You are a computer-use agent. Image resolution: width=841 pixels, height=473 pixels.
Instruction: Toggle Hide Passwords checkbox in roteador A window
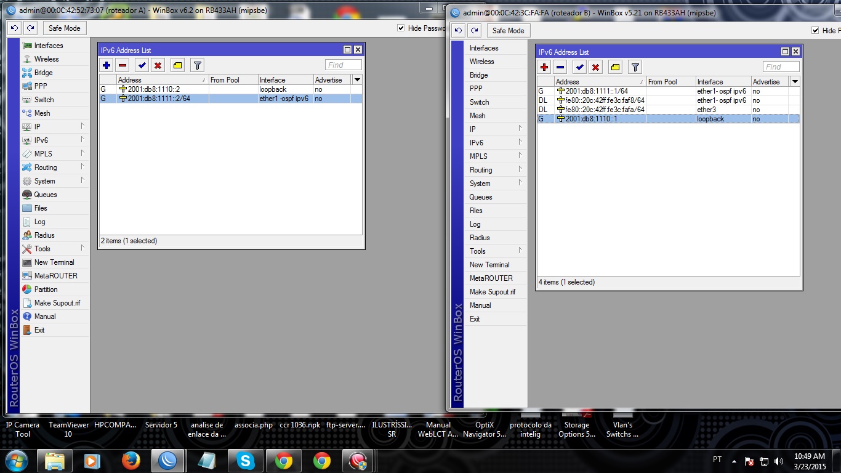point(401,28)
